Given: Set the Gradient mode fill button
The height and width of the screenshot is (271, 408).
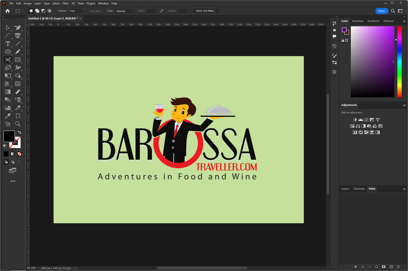Looking at the screenshot, I should point(12,154).
